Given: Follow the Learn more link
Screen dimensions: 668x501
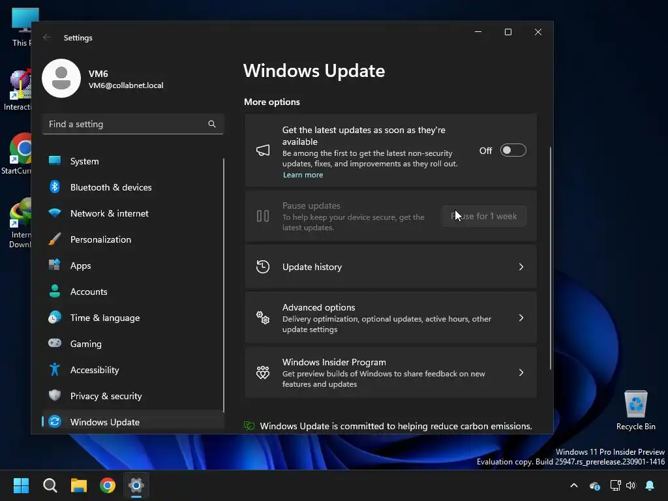Looking at the screenshot, I should click(303, 175).
